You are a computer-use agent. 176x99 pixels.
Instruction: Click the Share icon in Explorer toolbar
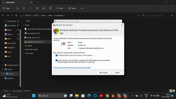click(x=44, y=8)
